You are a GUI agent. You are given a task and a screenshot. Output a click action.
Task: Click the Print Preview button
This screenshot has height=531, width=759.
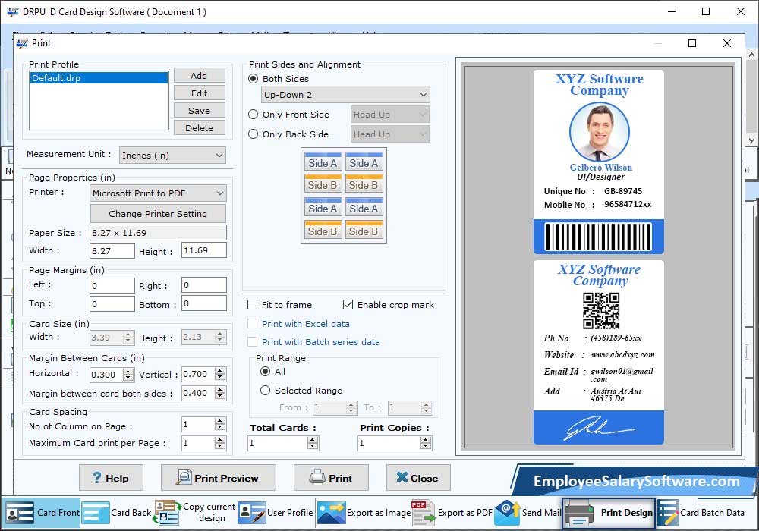(219, 478)
